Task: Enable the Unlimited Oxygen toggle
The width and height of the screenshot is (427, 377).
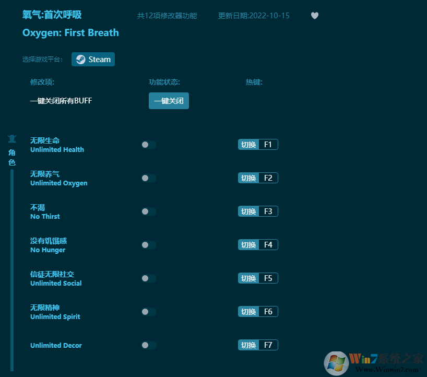Action: pyautogui.click(x=148, y=178)
